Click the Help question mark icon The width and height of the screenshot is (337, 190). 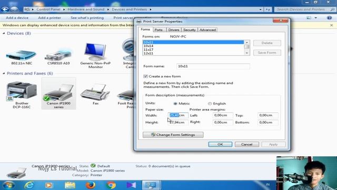pos(329,18)
